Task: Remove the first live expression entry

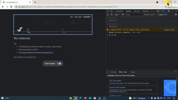Action: click(107, 18)
